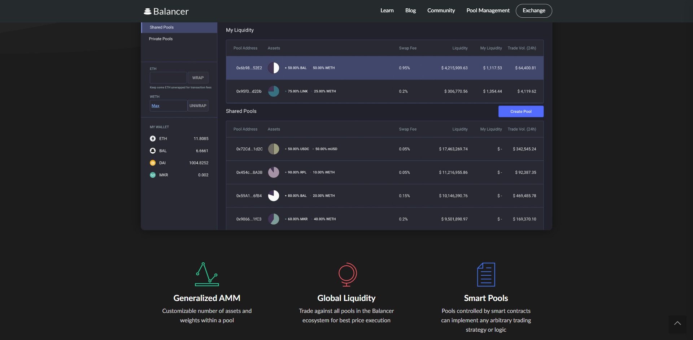
Task: Open the Learn menu item
Action: coord(387,10)
